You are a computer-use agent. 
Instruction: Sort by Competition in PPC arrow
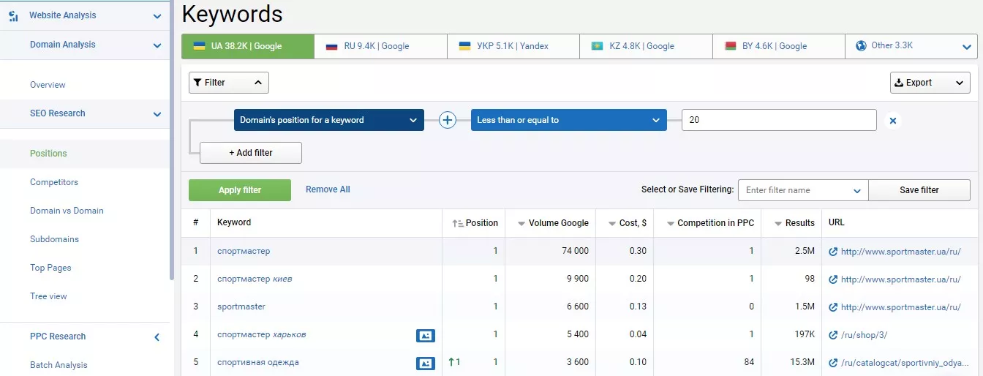[671, 224]
